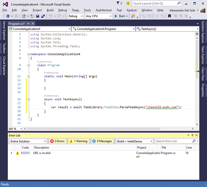Click the editor horizontal scrollbar
The height and width of the screenshot is (187, 207).
click(93, 129)
